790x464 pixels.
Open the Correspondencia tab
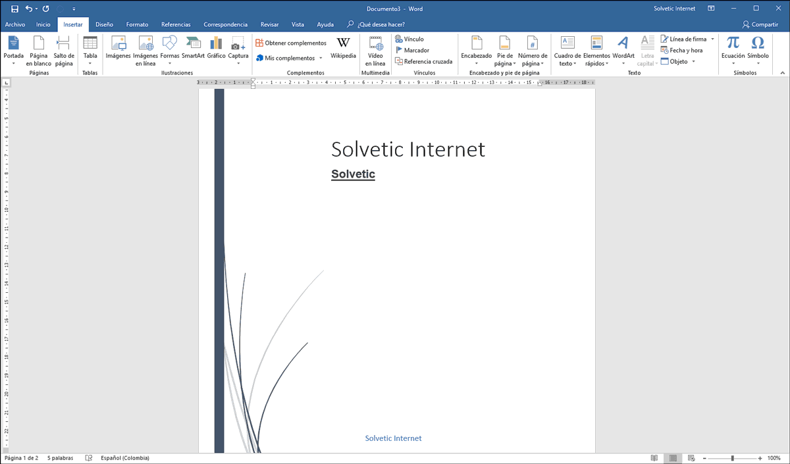point(225,24)
